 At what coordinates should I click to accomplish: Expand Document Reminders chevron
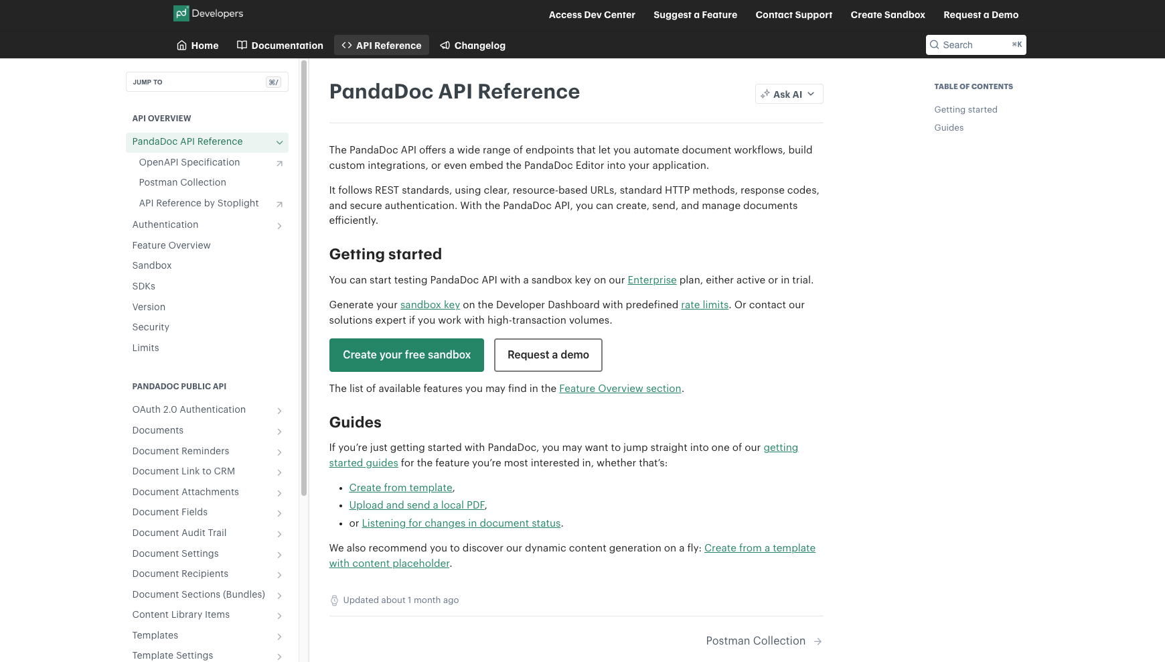pyautogui.click(x=280, y=452)
